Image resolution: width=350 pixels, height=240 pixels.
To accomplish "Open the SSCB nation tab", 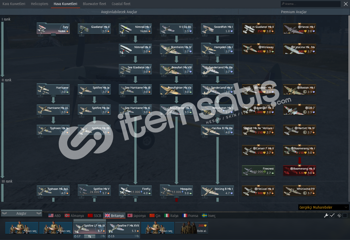I will [94, 216].
